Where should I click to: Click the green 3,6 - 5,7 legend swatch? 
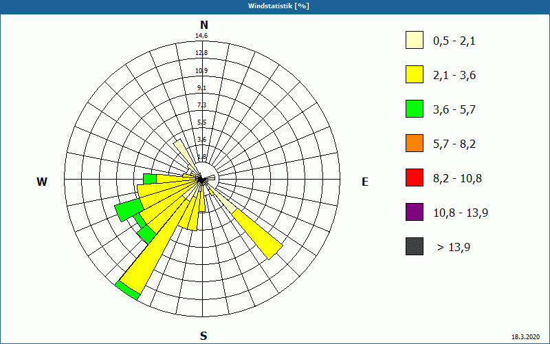click(x=415, y=109)
